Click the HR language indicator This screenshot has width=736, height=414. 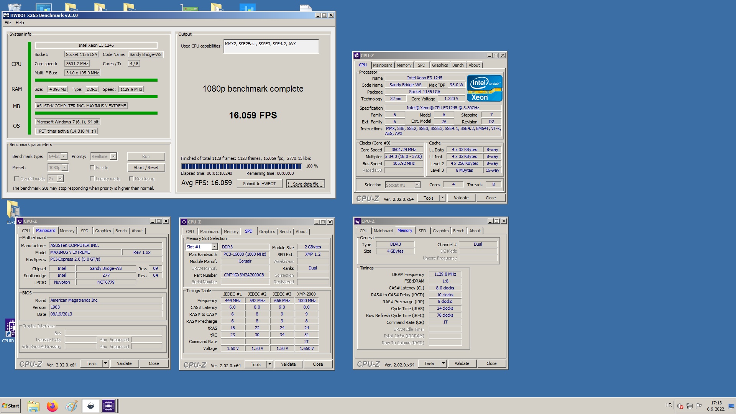click(x=669, y=405)
